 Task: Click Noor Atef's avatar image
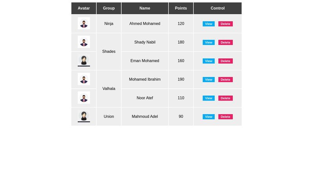tap(84, 98)
